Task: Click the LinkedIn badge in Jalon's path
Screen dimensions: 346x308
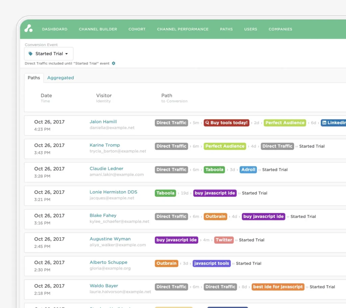Action: pos(333,123)
